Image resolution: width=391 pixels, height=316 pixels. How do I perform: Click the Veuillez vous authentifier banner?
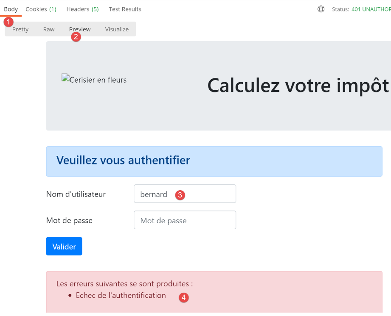click(214, 161)
